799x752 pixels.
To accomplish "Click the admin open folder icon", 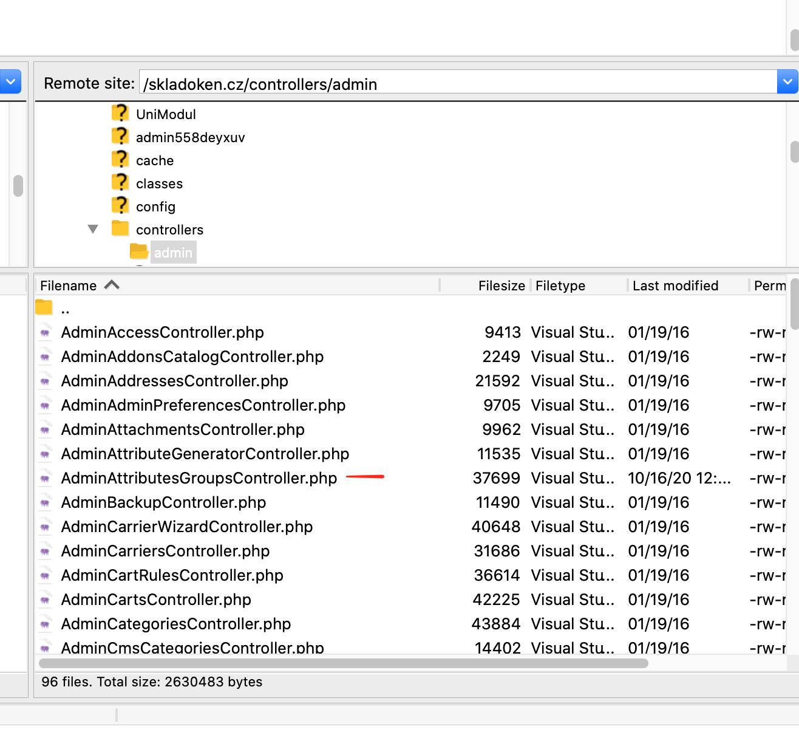I will tap(139, 251).
